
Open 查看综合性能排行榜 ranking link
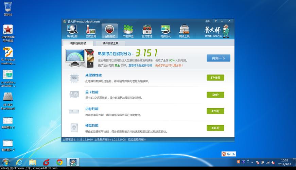tap(140, 65)
